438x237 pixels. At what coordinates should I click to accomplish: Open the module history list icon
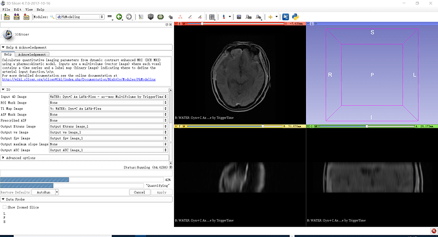[x=110, y=17]
